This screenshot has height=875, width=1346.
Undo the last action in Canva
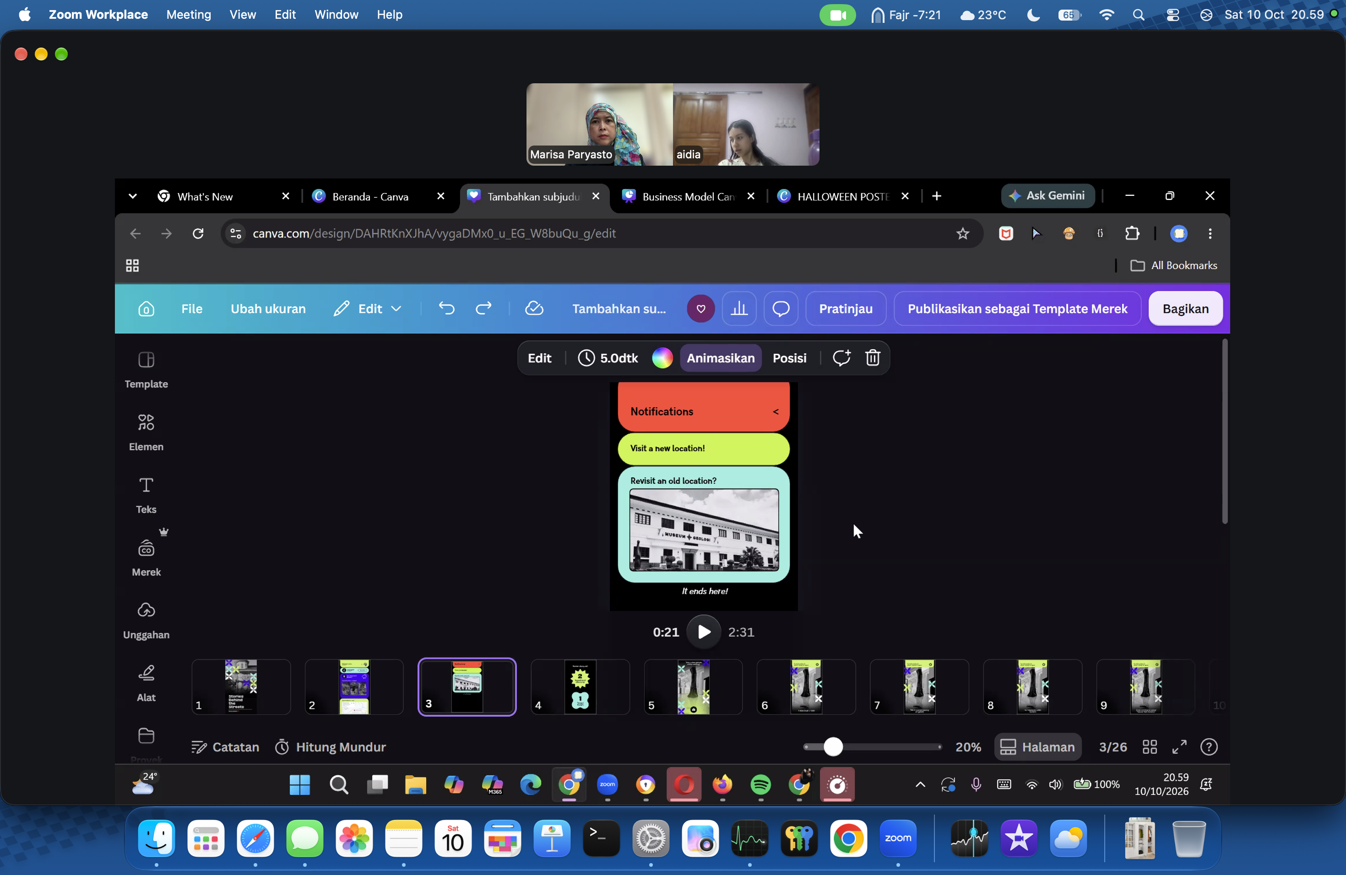pos(446,308)
